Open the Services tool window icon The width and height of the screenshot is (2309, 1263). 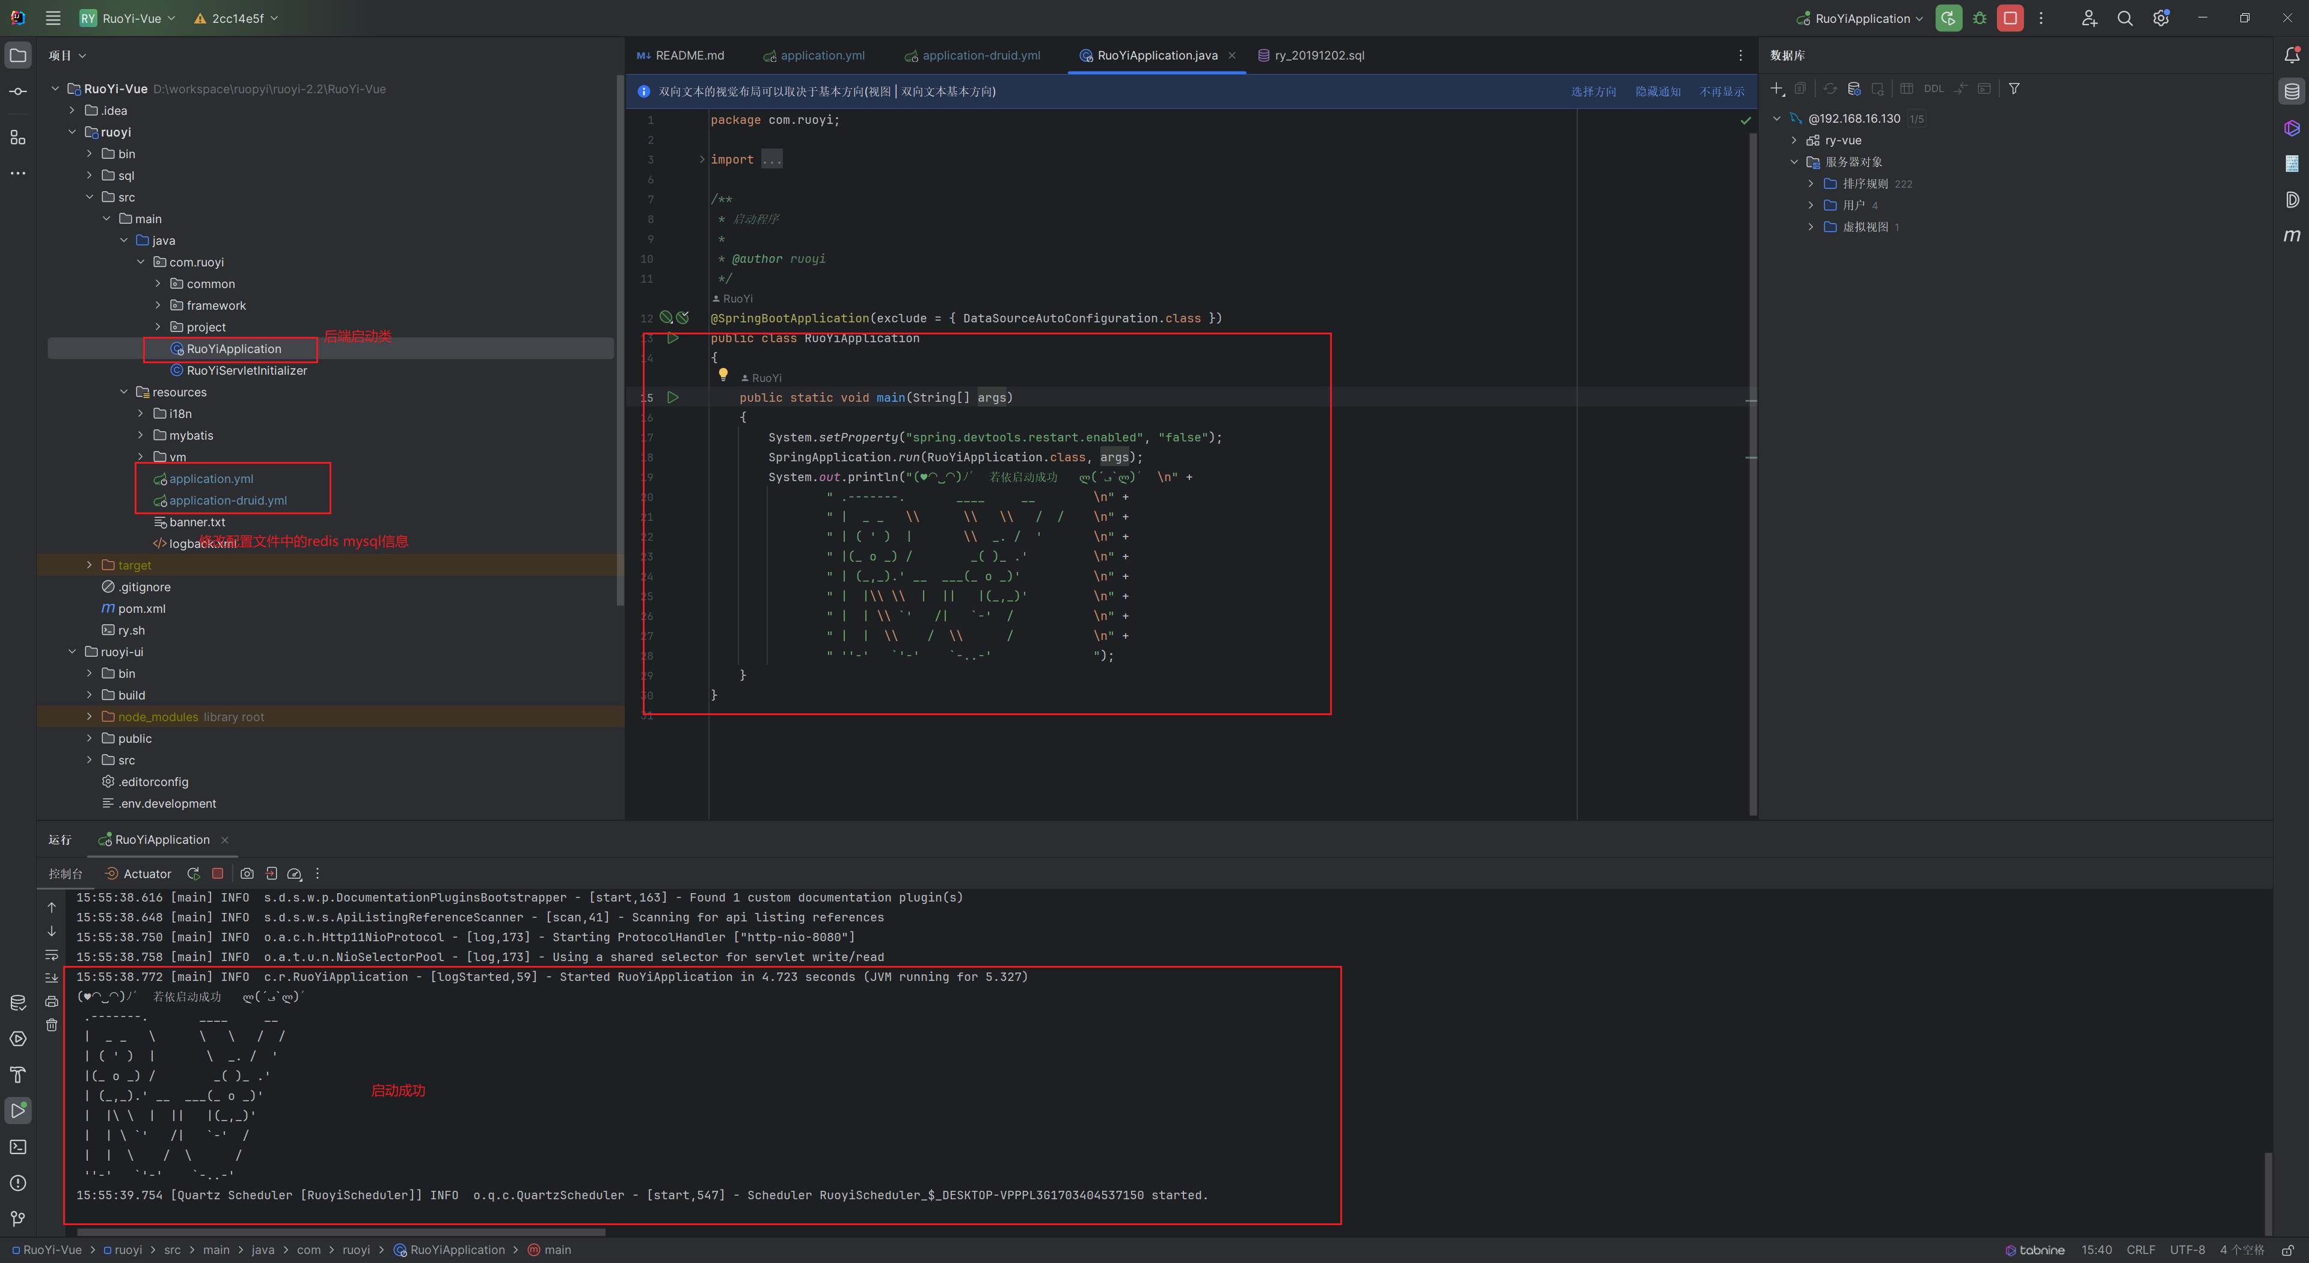(x=18, y=1039)
